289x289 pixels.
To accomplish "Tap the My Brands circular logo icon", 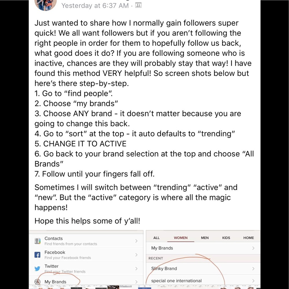I will pyautogui.click(x=37, y=282).
